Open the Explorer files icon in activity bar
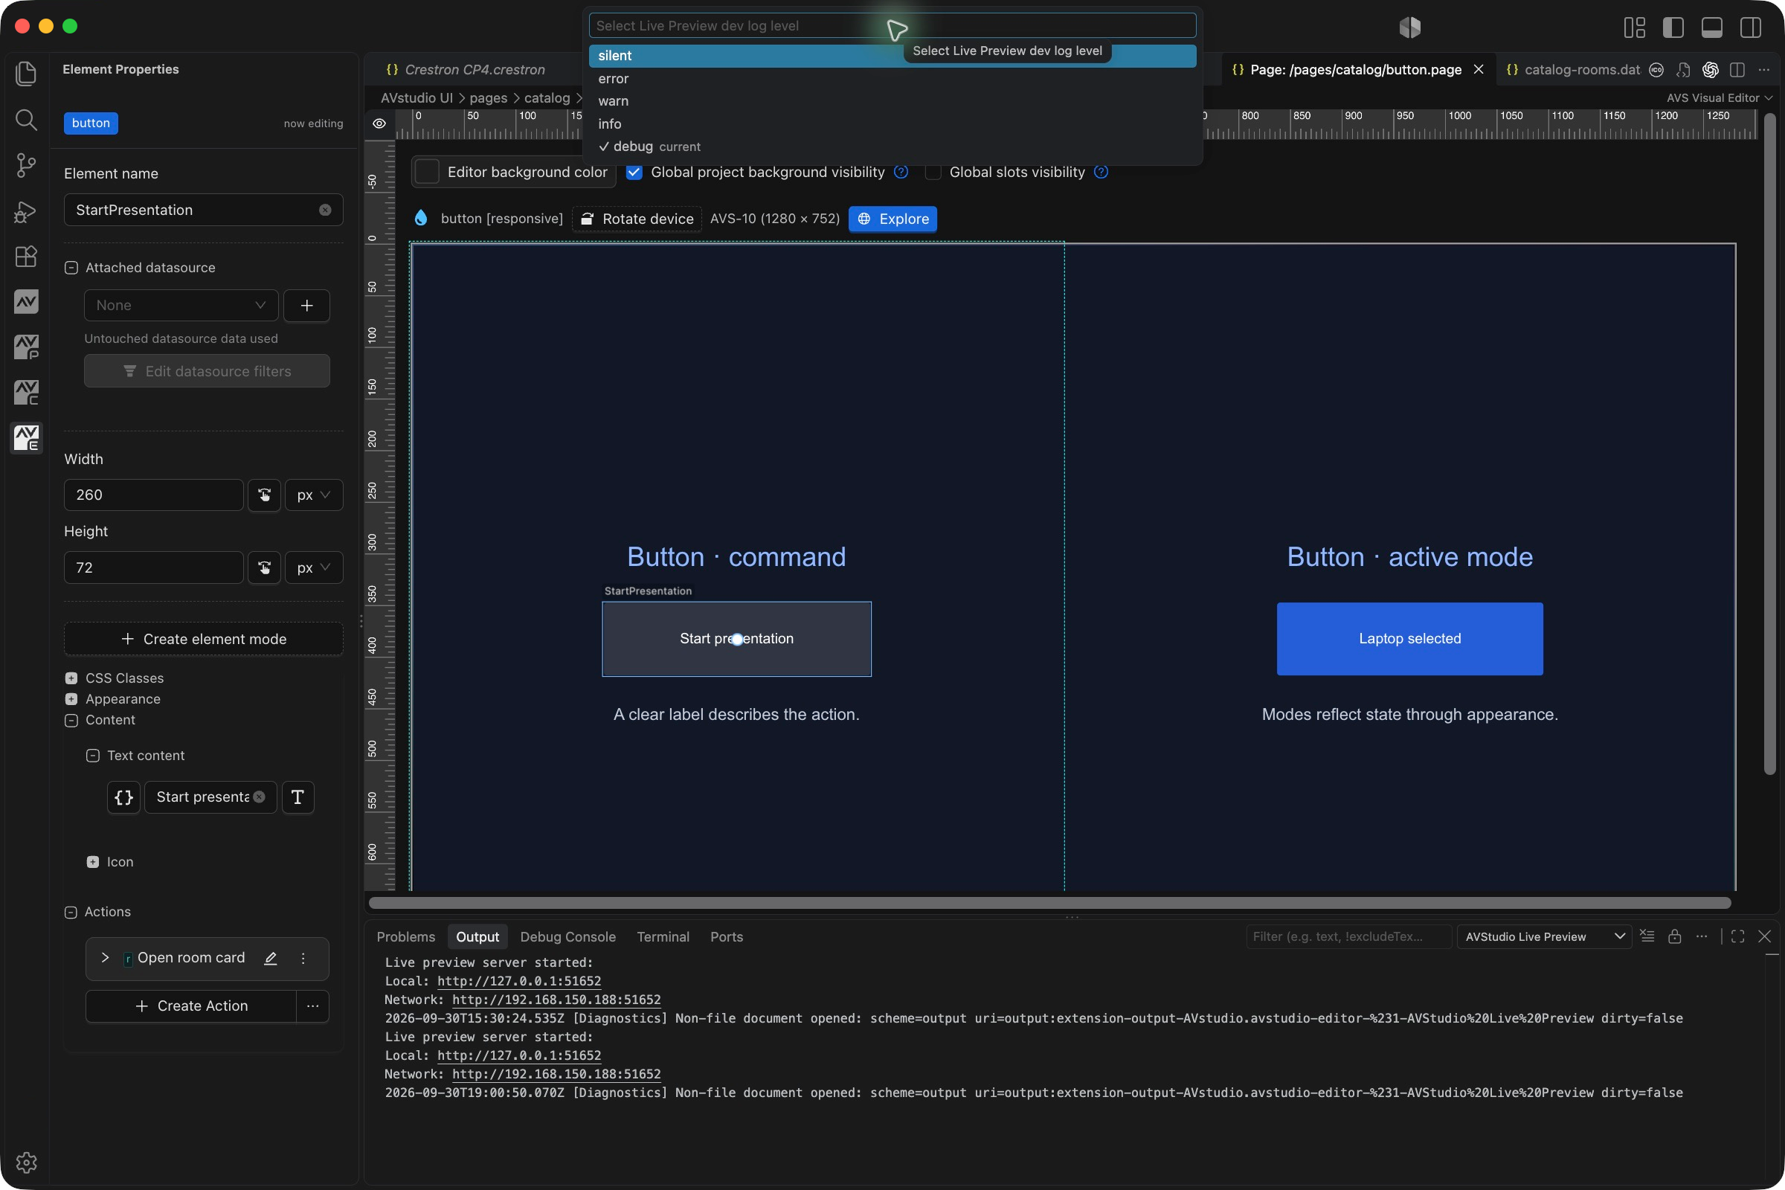1785x1190 pixels. click(x=26, y=73)
